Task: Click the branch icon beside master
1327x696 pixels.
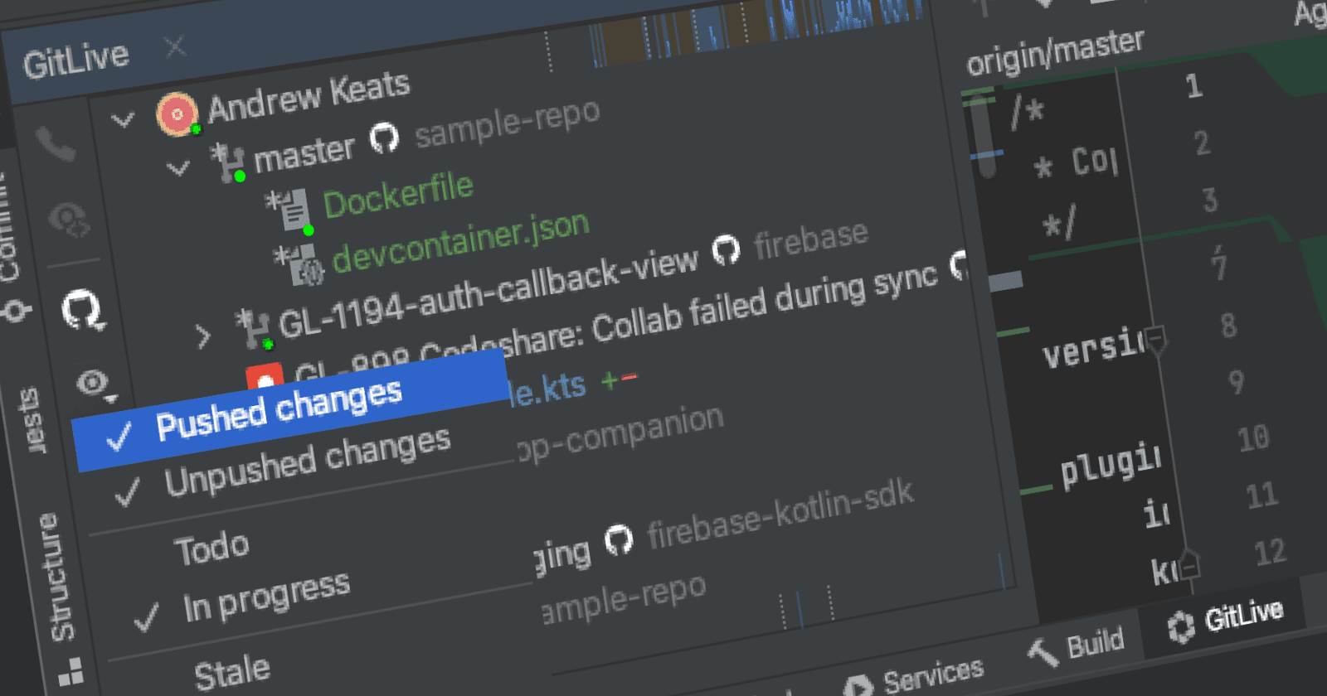Action: pyautogui.click(x=227, y=162)
